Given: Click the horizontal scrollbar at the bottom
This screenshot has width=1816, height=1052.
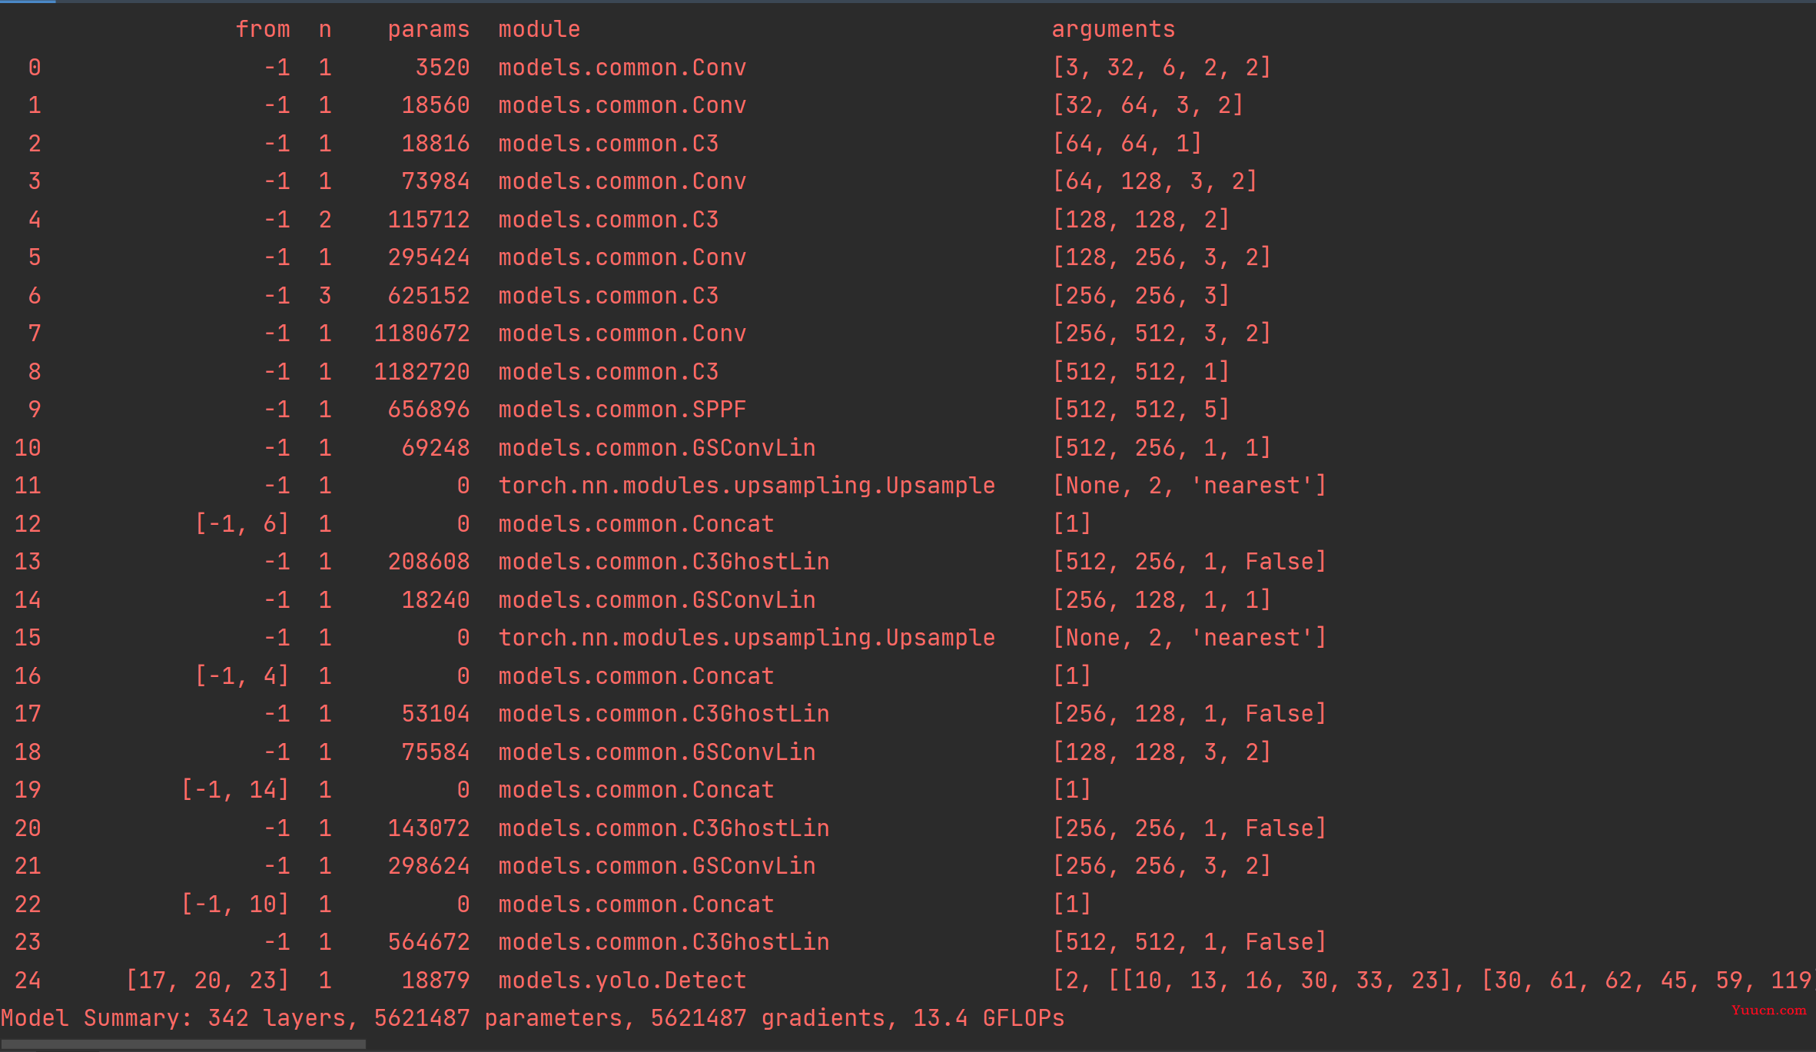Looking at the screenshot, I should (183, 1044).
